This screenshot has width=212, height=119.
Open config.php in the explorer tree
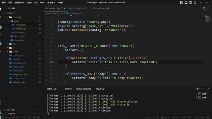point(18,56)
